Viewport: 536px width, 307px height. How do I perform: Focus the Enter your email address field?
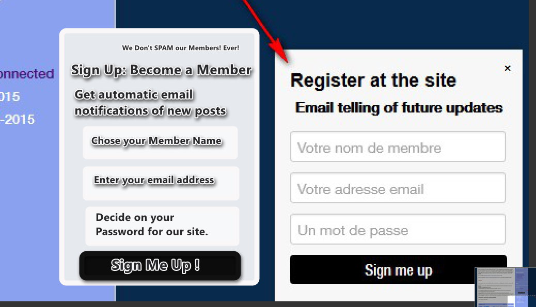pos(161,183)
